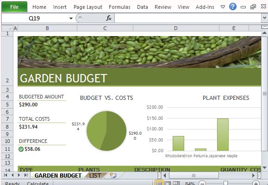Select the Page Layout tab
The height and width of the screenshot is (185, 268).
click(88, 7)
